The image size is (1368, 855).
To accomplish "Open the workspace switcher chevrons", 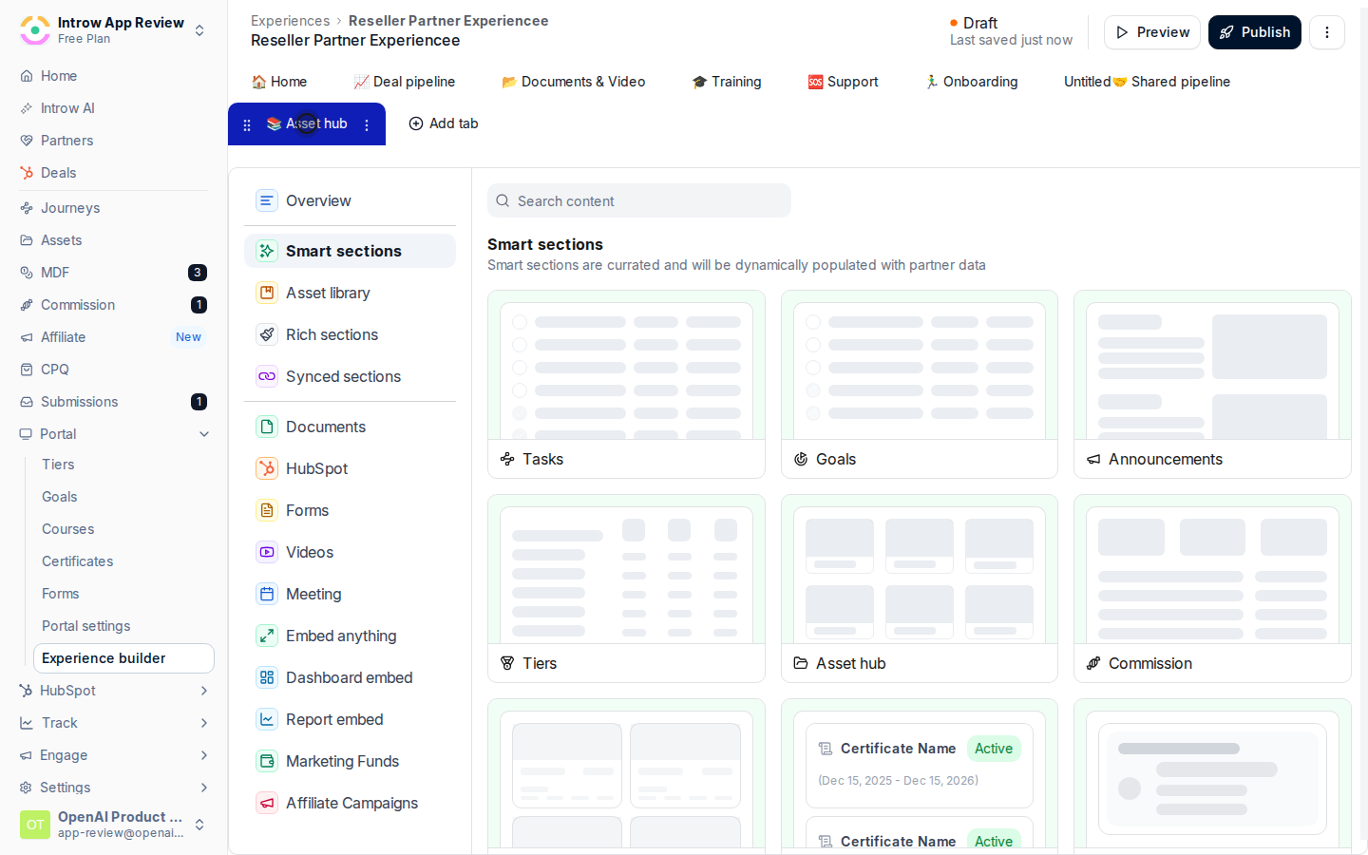I will (199, 30).
